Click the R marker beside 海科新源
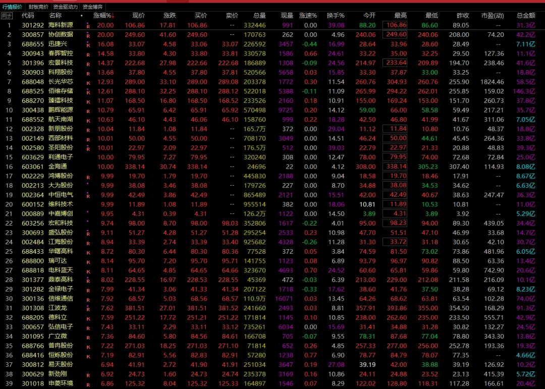Viewport: 545px width, 389px height. coord(88,26)
